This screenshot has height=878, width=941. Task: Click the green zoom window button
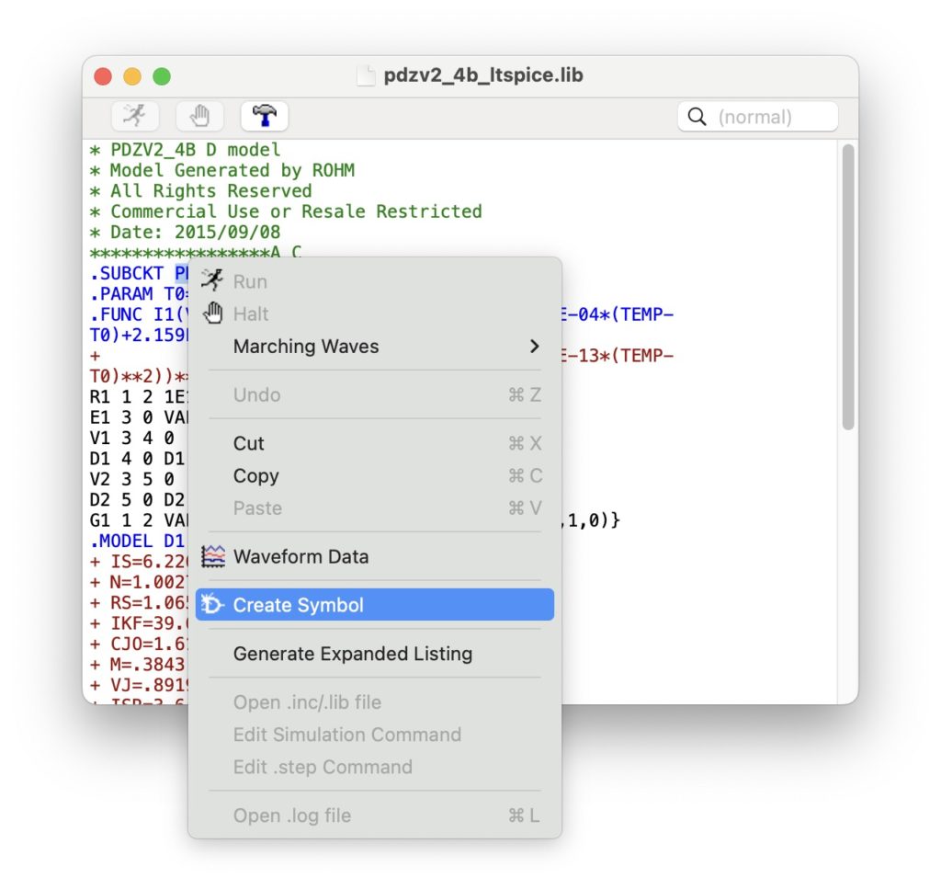coord(162,76)
